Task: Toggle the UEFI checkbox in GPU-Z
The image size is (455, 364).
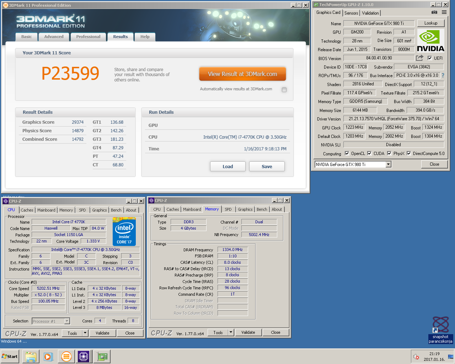Action: 430,58
